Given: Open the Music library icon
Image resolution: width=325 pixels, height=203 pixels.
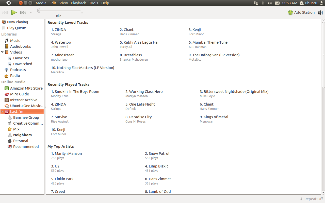Looking at the screenshot, I should pos(7,41).
